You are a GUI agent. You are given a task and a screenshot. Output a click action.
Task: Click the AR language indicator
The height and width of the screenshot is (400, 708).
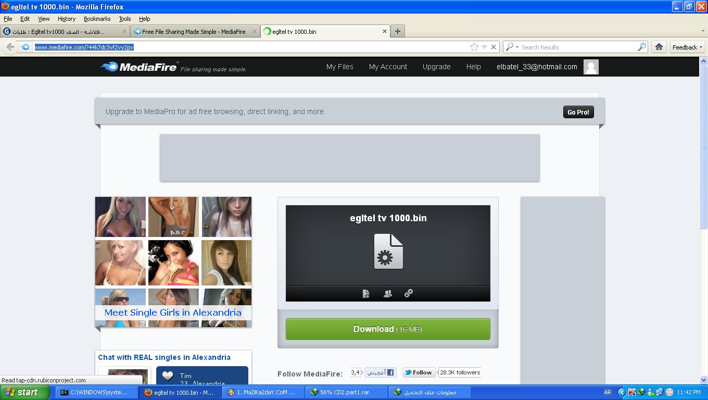click(x=608, y=392)
